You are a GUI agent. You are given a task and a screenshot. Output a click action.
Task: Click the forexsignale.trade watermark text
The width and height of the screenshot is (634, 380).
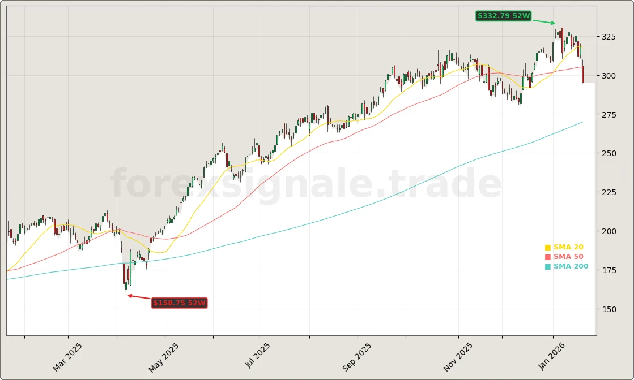coord(306,185)
